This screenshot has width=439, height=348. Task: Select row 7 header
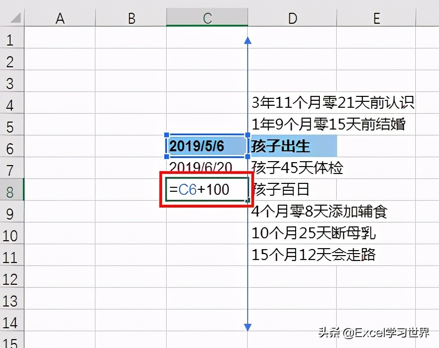(x=12, y=168)
